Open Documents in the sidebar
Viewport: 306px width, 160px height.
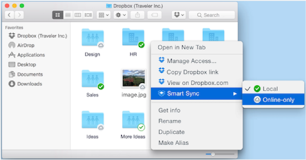(26, 74)
